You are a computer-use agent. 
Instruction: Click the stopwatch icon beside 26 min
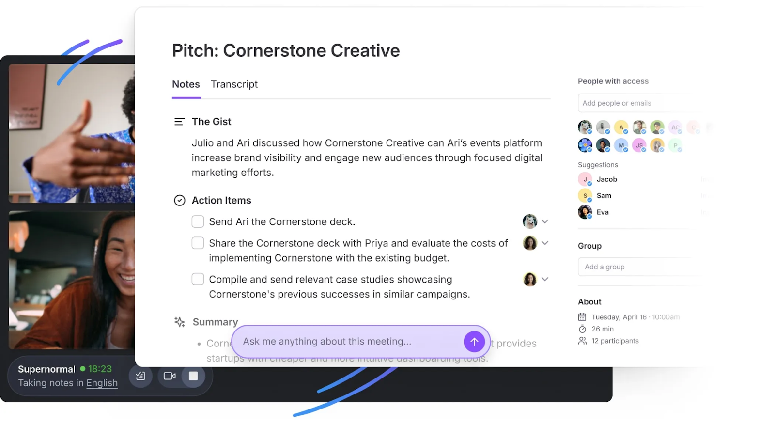[x=582, y=329]
